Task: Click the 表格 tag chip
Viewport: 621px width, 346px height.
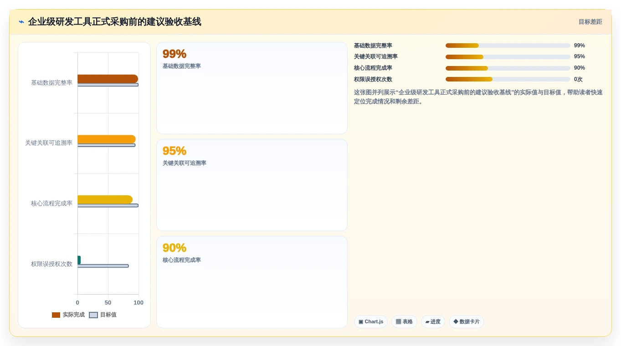Action: 404,322
